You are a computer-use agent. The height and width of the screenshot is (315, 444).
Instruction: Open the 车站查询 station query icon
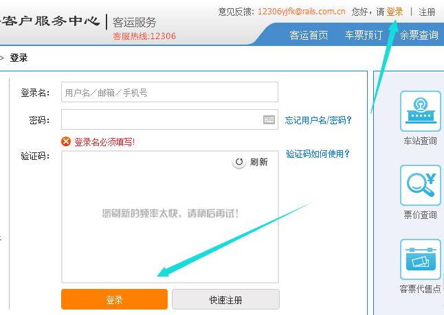tap(421, 111)
